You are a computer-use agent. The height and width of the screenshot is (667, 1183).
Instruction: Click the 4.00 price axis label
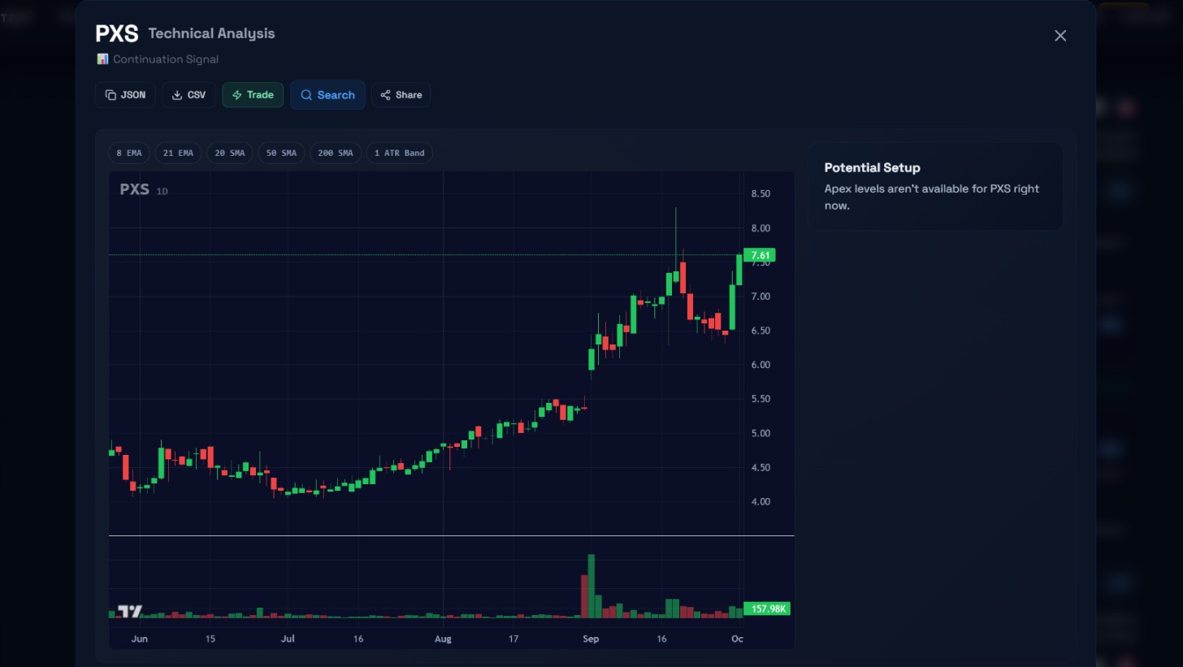[x=760, y=502]
